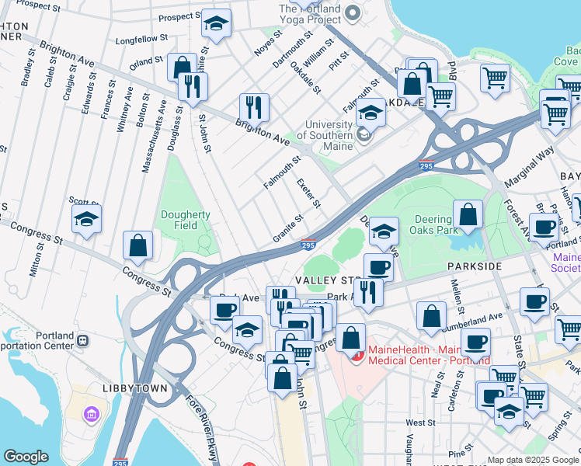The image size is (581, 466).
Task: Select the shopping bag marker near Orland St
Action: [181, 67]
